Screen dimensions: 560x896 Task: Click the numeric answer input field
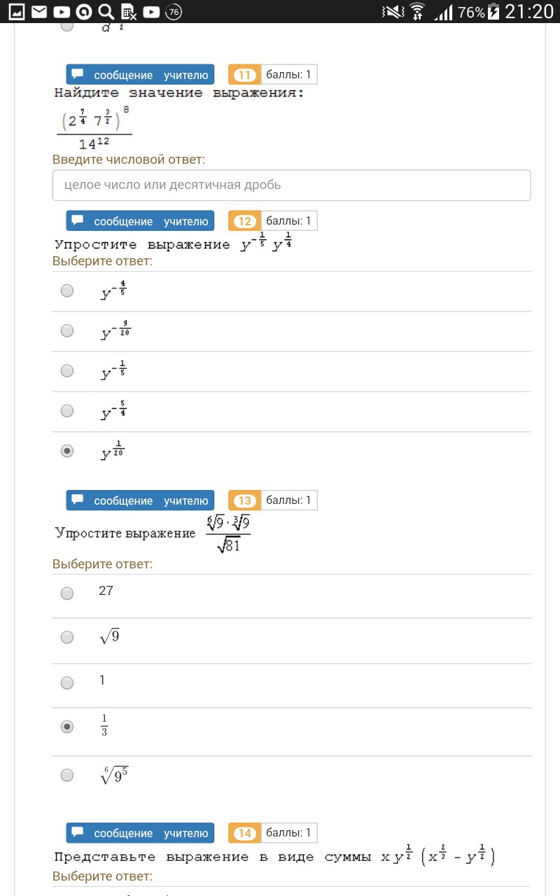coord(291,185)
